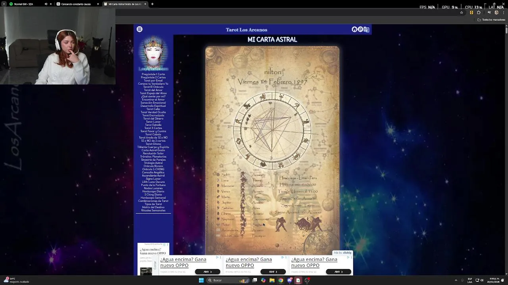The width and height of the screenshot is (508, 285).
Task: Open 'Tarot Celta' link
Action: [x=153, y=109]
